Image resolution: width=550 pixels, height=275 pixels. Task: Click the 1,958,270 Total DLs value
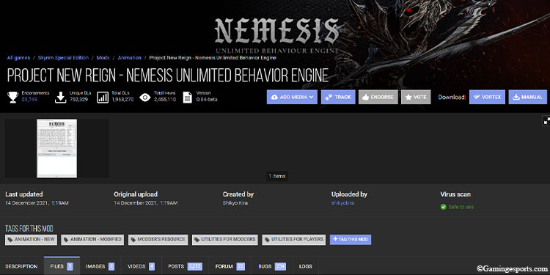pos(122,100)
